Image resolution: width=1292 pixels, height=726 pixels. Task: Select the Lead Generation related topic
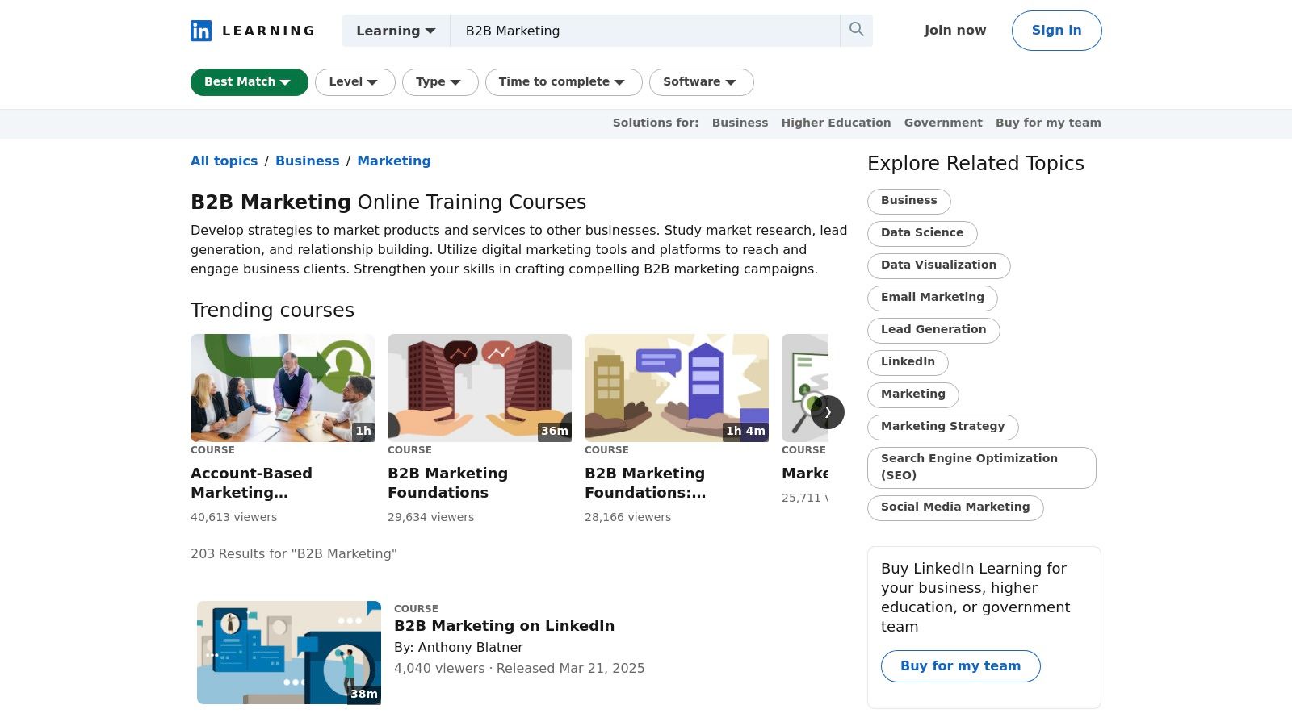click(x=933, y=330)
